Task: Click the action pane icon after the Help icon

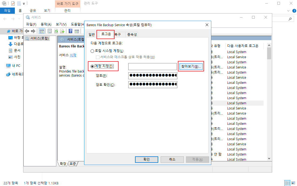Action: pos(77,31)
